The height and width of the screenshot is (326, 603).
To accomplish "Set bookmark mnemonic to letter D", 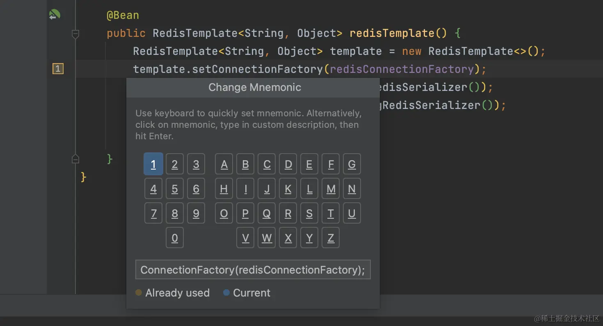I will (x=288, y=164).
